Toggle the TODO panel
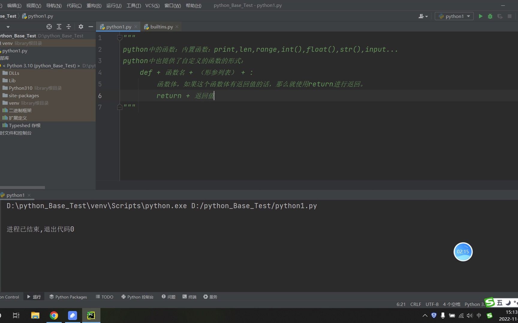Screen dimensions: 518x323 104,297
